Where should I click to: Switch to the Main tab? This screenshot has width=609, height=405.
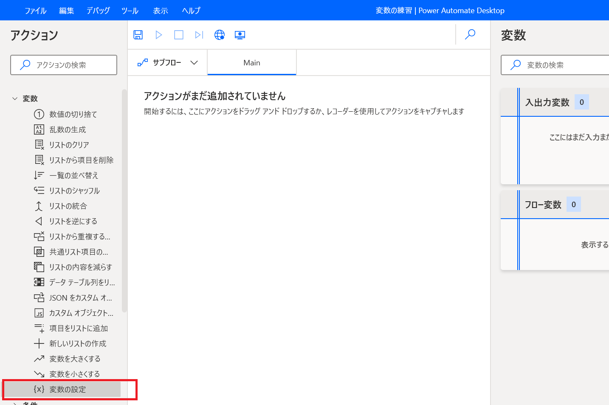tap(252, 63)
